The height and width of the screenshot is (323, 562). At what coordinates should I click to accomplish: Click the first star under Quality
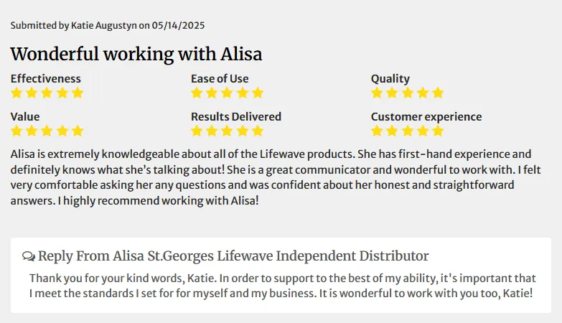pos(377,93)
